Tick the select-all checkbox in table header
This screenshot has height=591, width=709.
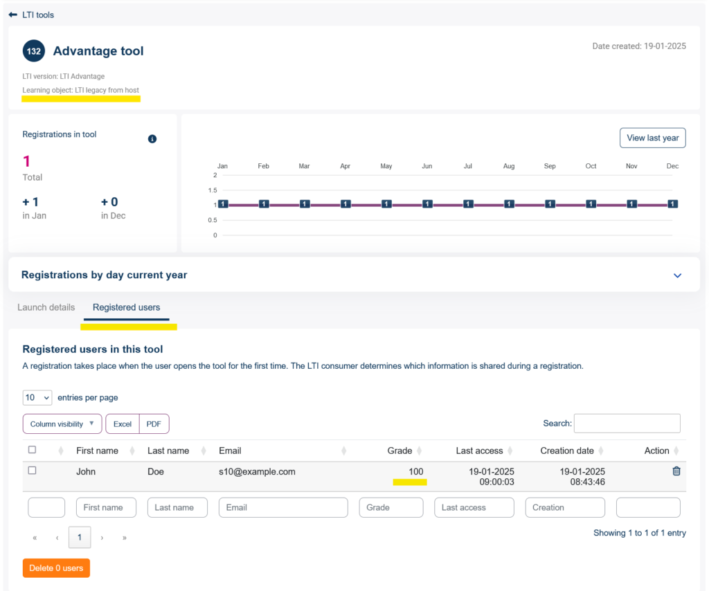32,450
